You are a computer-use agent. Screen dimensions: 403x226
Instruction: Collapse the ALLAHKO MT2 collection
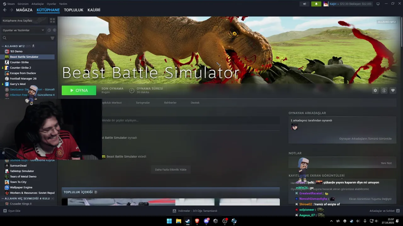[3, 46]
